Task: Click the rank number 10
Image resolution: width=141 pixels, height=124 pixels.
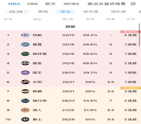Action: [x=8, y=119]
